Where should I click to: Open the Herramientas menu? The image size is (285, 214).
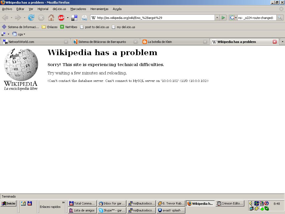click(x=99, y=9)
